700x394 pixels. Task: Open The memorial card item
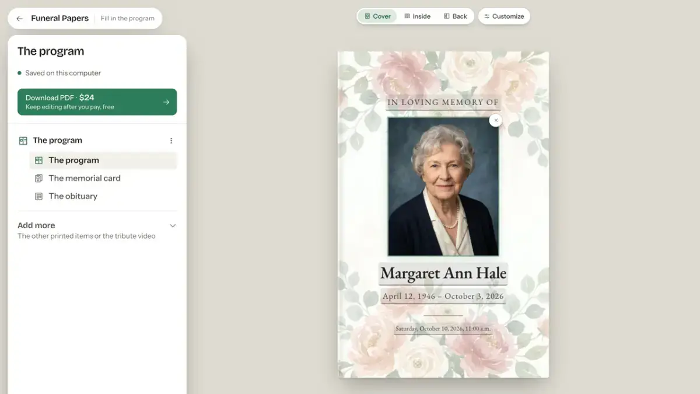(103, 179)
